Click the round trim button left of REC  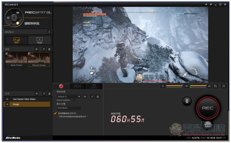[187, 101]
